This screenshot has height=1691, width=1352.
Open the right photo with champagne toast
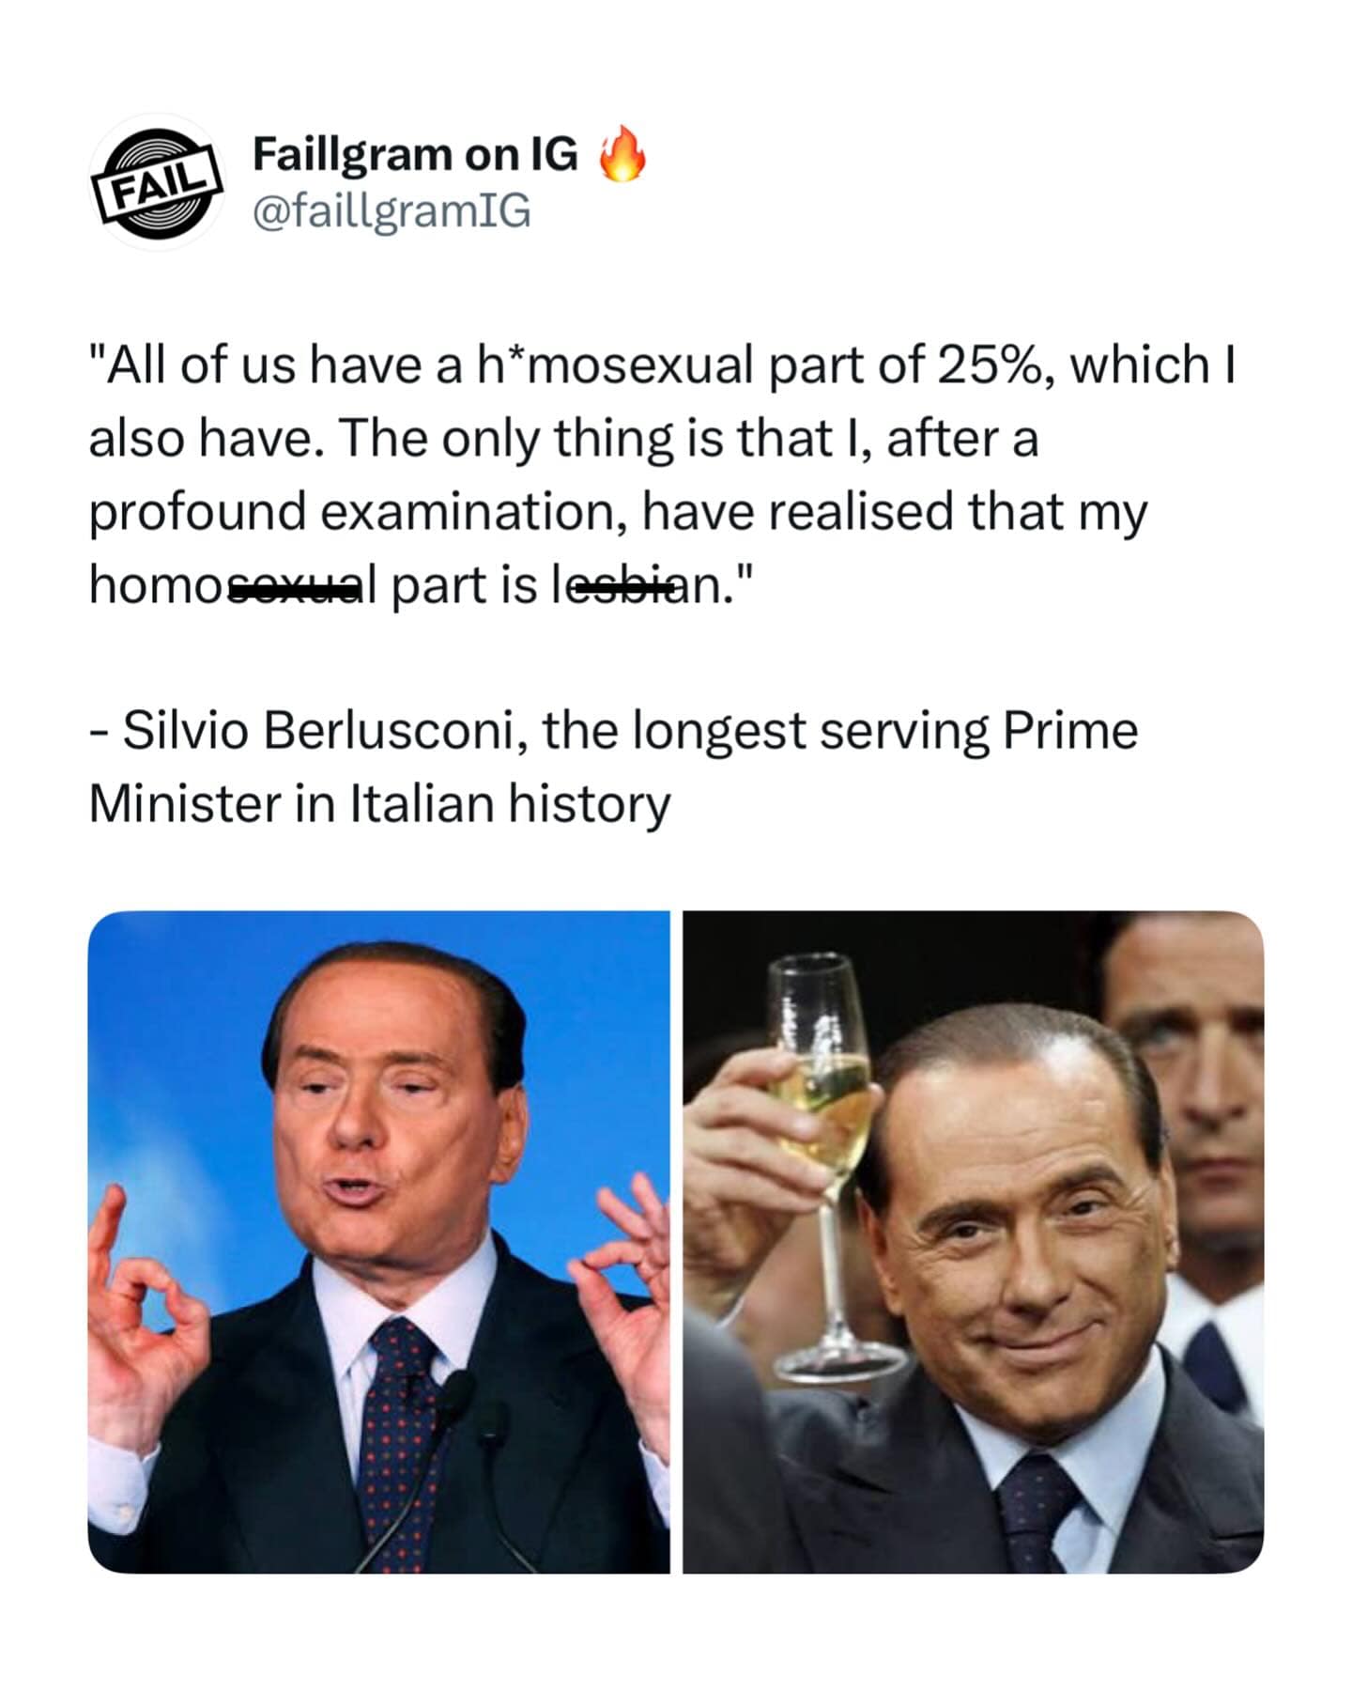coord(973,1242)
